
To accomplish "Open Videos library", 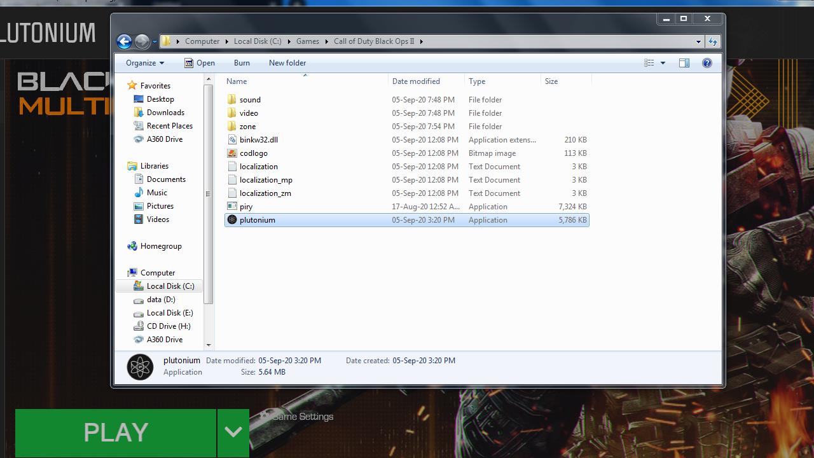I will 158,219.
